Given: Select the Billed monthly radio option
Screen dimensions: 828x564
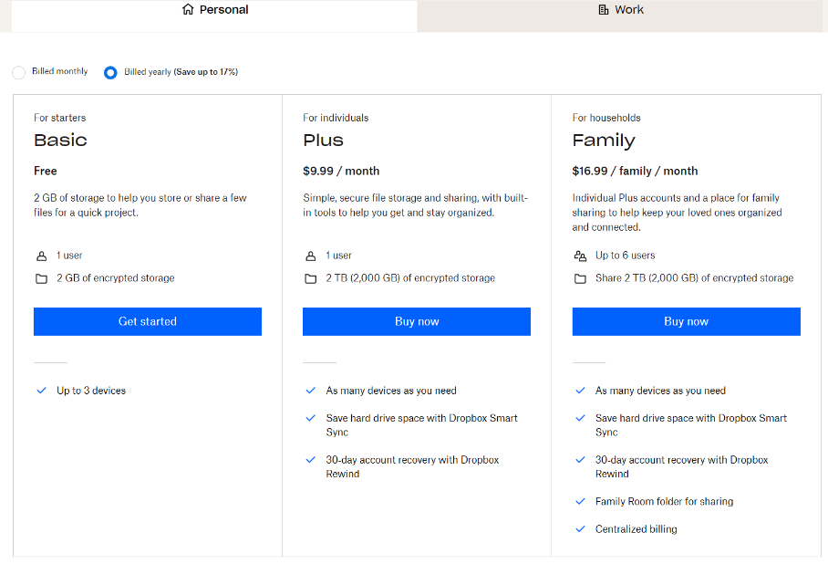Looking at the screenshot, I should (x=18, y=72).
